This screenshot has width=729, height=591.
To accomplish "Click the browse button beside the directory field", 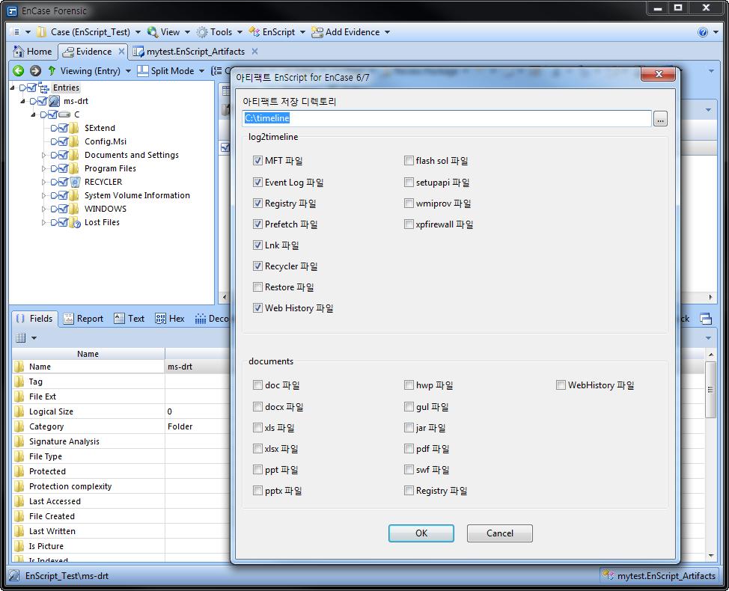I will [659, 119].
